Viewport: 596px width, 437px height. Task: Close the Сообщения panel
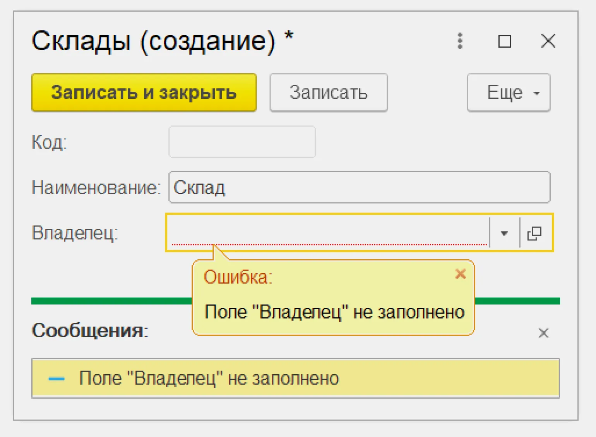pos(543,333)
